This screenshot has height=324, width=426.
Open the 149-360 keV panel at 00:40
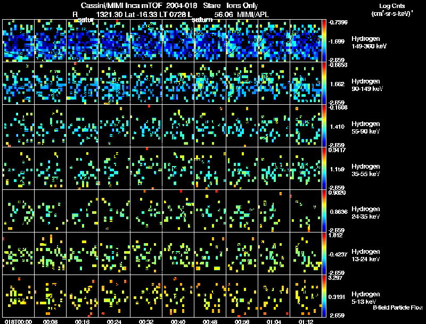pyautogui.click(x=178, y=41)
